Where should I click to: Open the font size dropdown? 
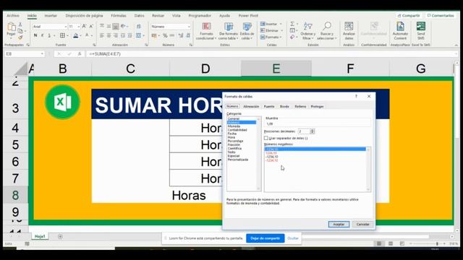pos(79,27)
